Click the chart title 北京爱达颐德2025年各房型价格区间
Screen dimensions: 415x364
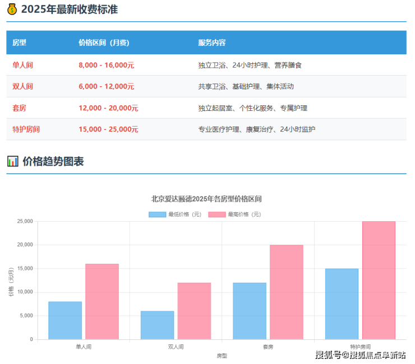(x=206, y=199)
